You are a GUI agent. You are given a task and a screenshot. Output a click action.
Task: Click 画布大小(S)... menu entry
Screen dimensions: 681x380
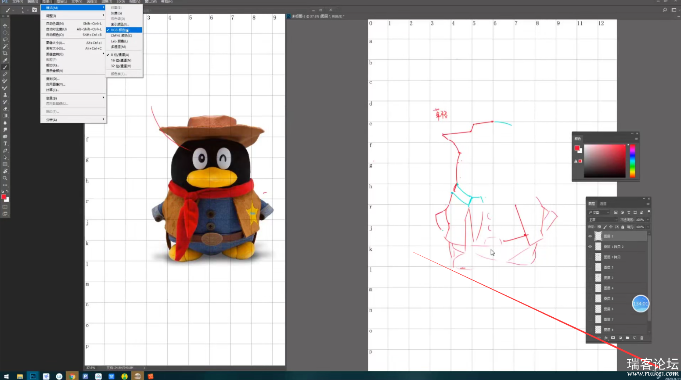click(x=73, y=49)
